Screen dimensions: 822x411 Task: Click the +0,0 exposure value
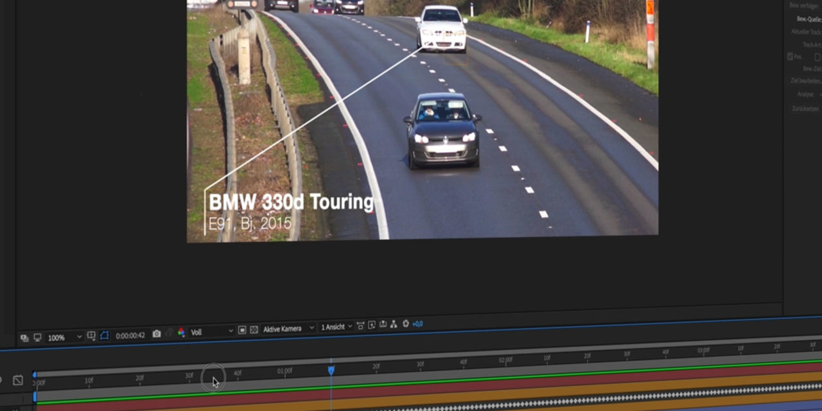click(417, 324)
